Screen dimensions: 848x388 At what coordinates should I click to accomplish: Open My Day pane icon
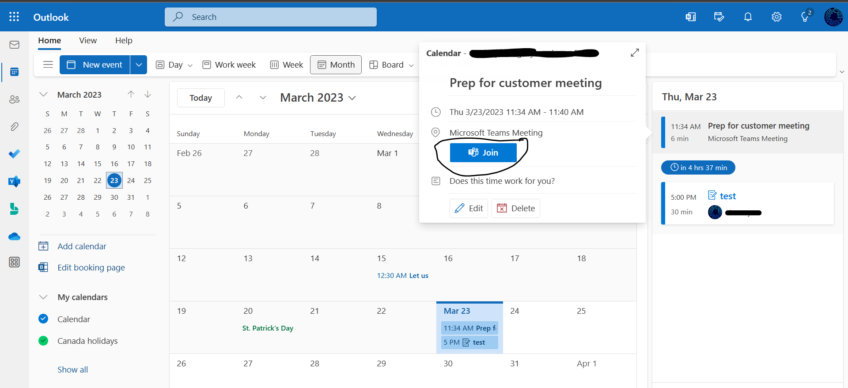coord(719,17)
